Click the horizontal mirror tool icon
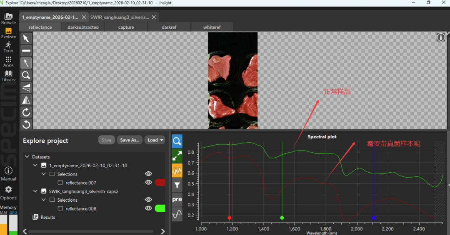The width and height of the screenshot is (450, 235). [x=26, y=100]
